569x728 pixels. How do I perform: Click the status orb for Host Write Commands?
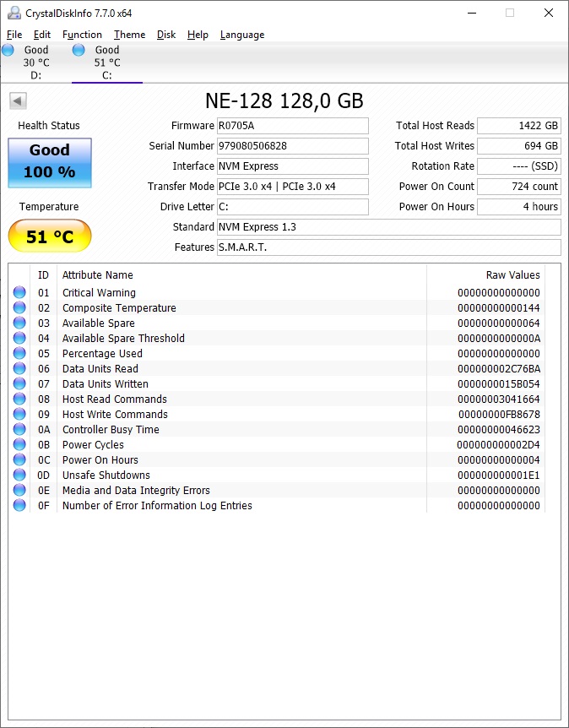coord(19,414)
